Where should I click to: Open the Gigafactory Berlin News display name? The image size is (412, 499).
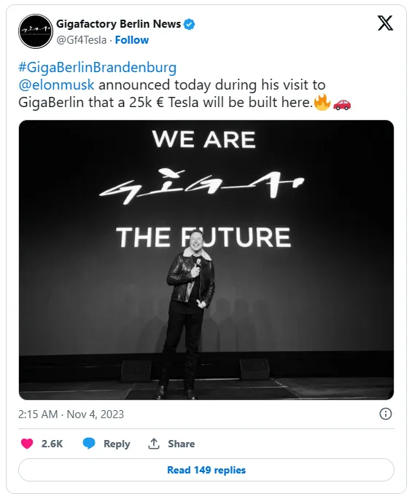pyautogui.click(x=119, y=24)
